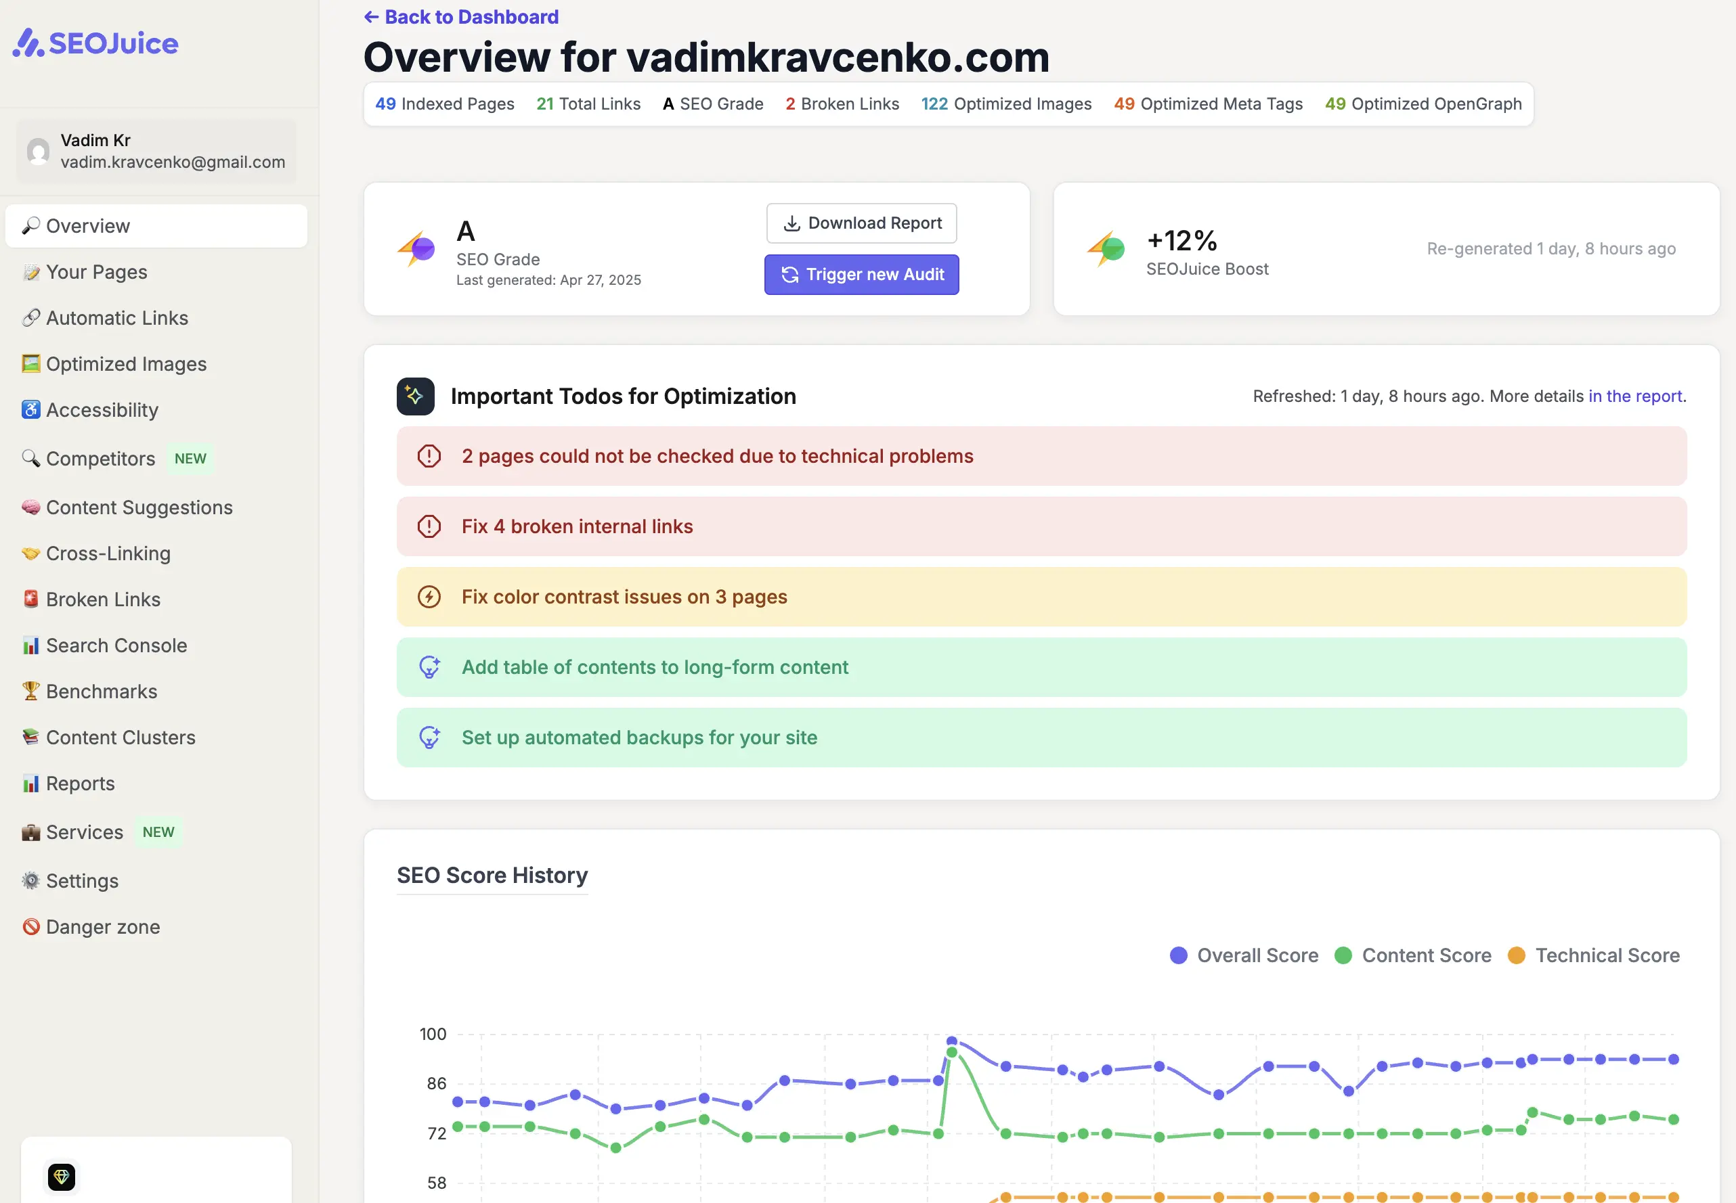The height and width of the screenshot is (1203, 1736).
Task: Open Search Console via its bar-chart icon
Action: pyautogui.click(x=30, y=645)
